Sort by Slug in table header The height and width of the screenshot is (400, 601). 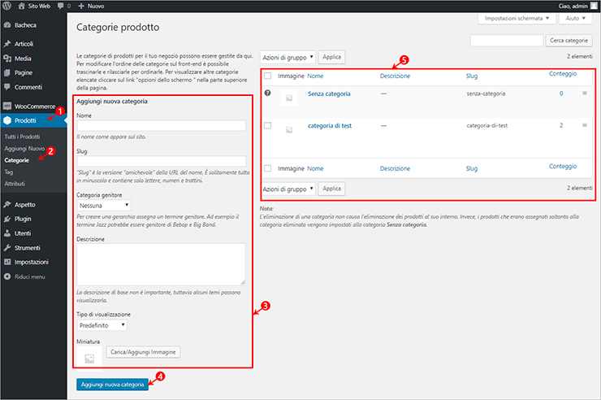point(472,76)
